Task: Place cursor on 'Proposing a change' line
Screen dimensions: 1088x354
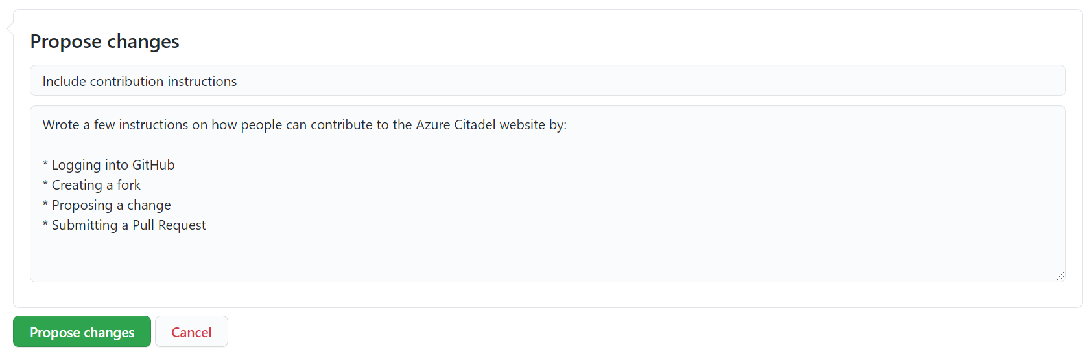Action: pyautogui.click(x=111, y=205)
